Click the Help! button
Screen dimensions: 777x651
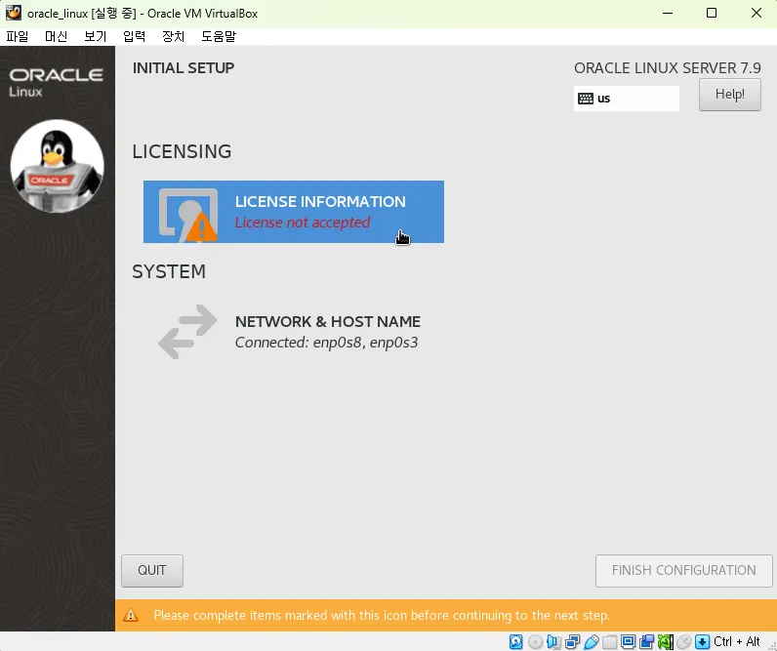(x=729, y=95)
